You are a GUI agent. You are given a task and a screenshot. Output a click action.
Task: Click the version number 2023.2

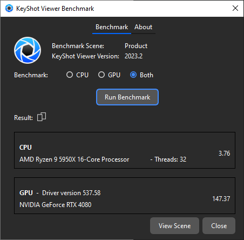133,56
